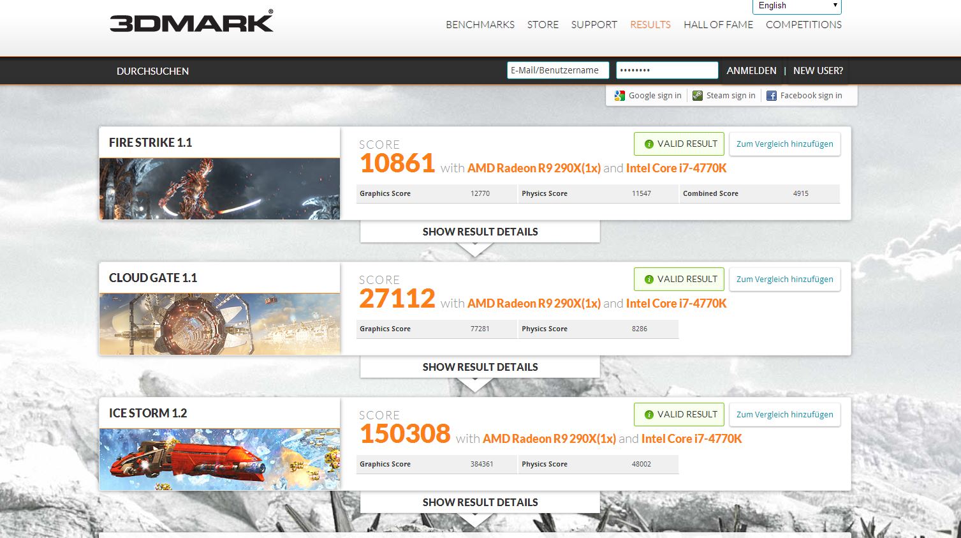Click the Fire Strike combined score 4915

click(x=801, y=194)
